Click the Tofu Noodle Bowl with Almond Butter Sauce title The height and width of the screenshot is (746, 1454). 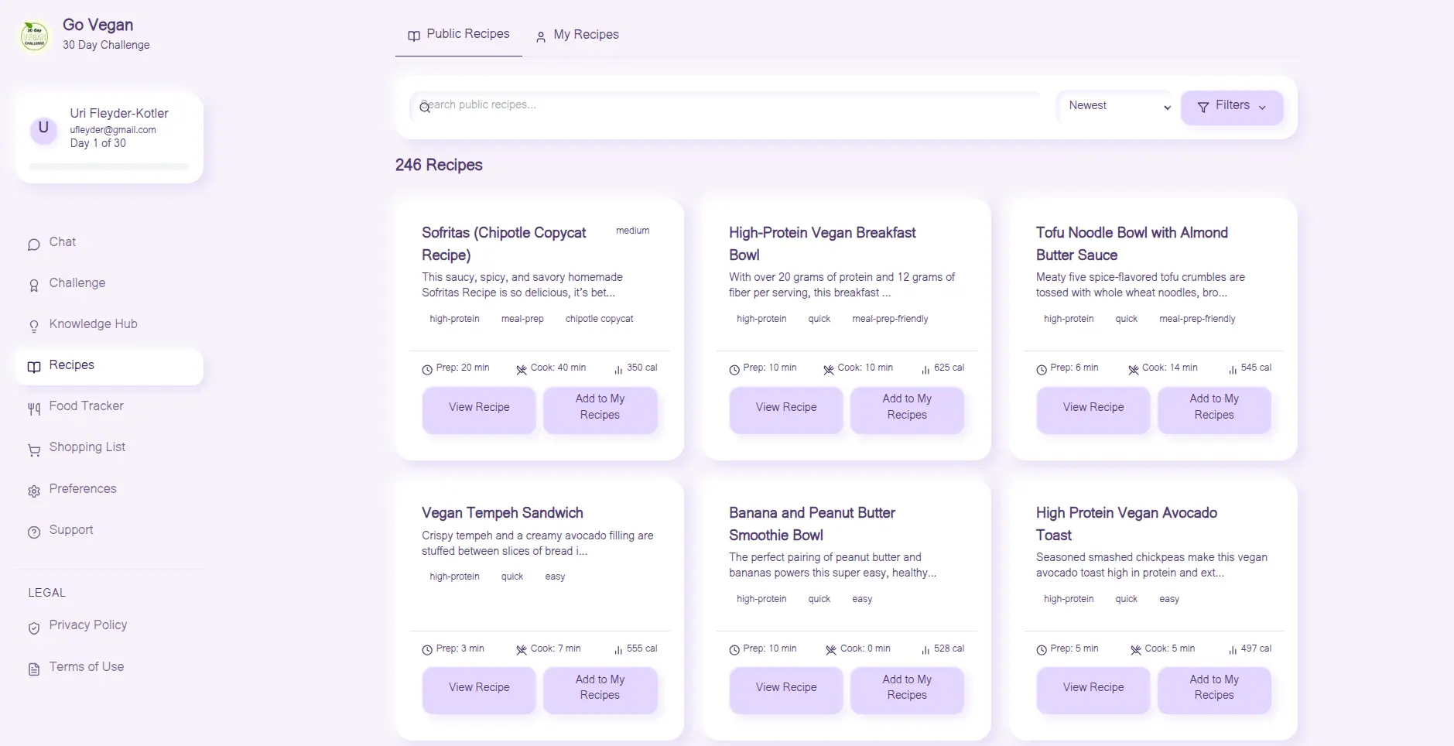[x=1132, y=244]
